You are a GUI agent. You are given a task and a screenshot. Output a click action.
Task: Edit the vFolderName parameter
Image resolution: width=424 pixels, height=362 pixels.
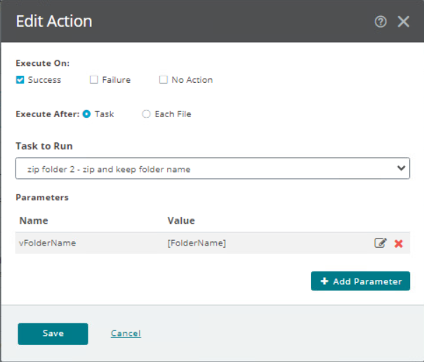380,243
